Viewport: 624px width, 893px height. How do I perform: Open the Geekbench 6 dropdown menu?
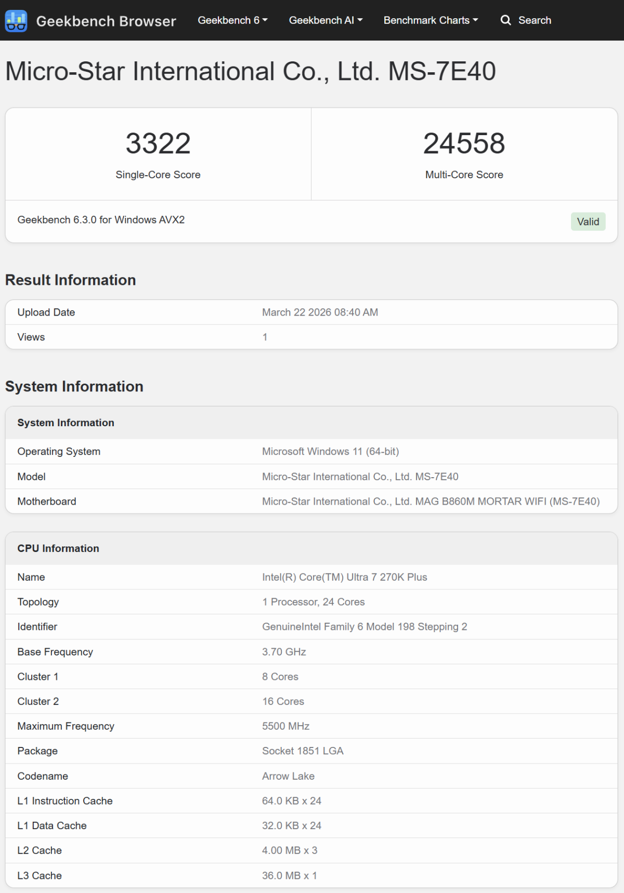(232, 20)
